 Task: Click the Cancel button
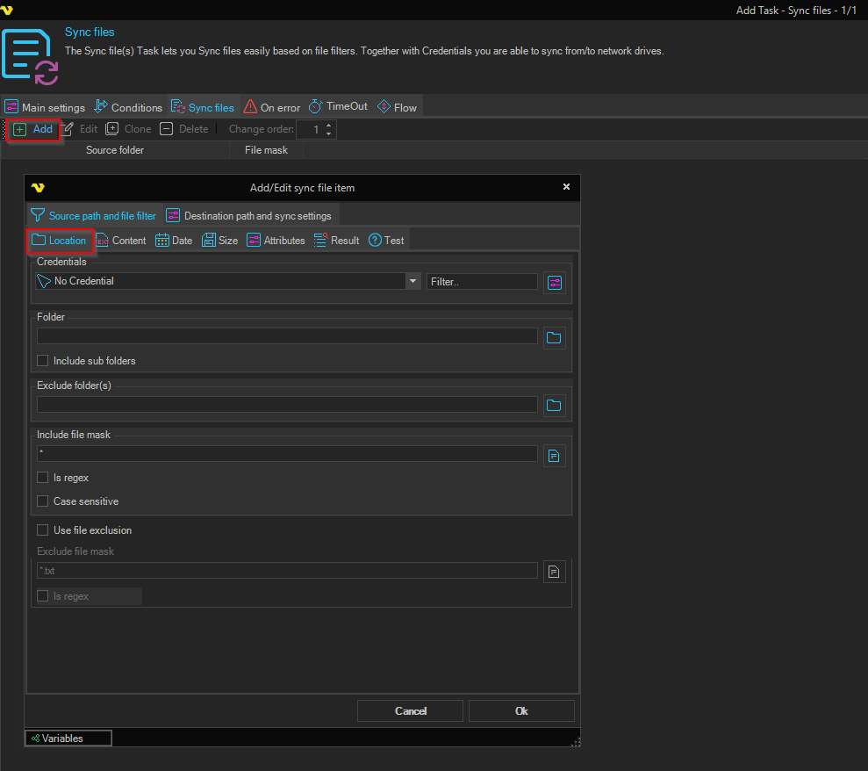(411, 711)
